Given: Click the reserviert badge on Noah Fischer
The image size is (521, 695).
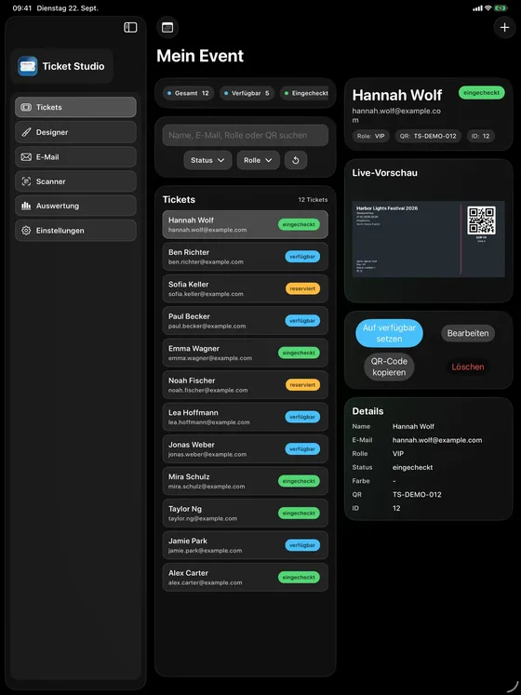Looking at the screenshot, I should 302,385.
